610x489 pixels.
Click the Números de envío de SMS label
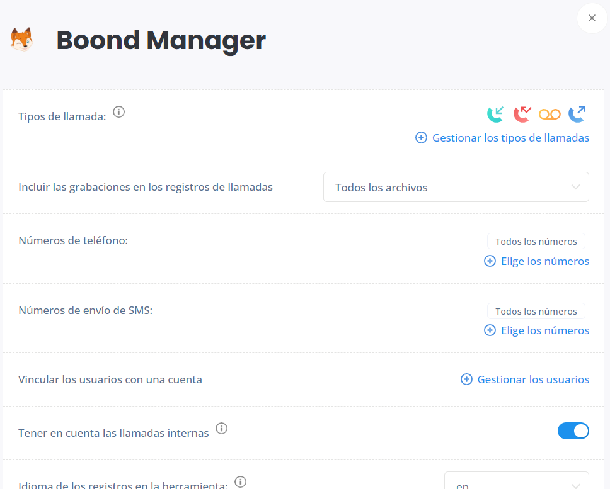[x=86, y=310]
